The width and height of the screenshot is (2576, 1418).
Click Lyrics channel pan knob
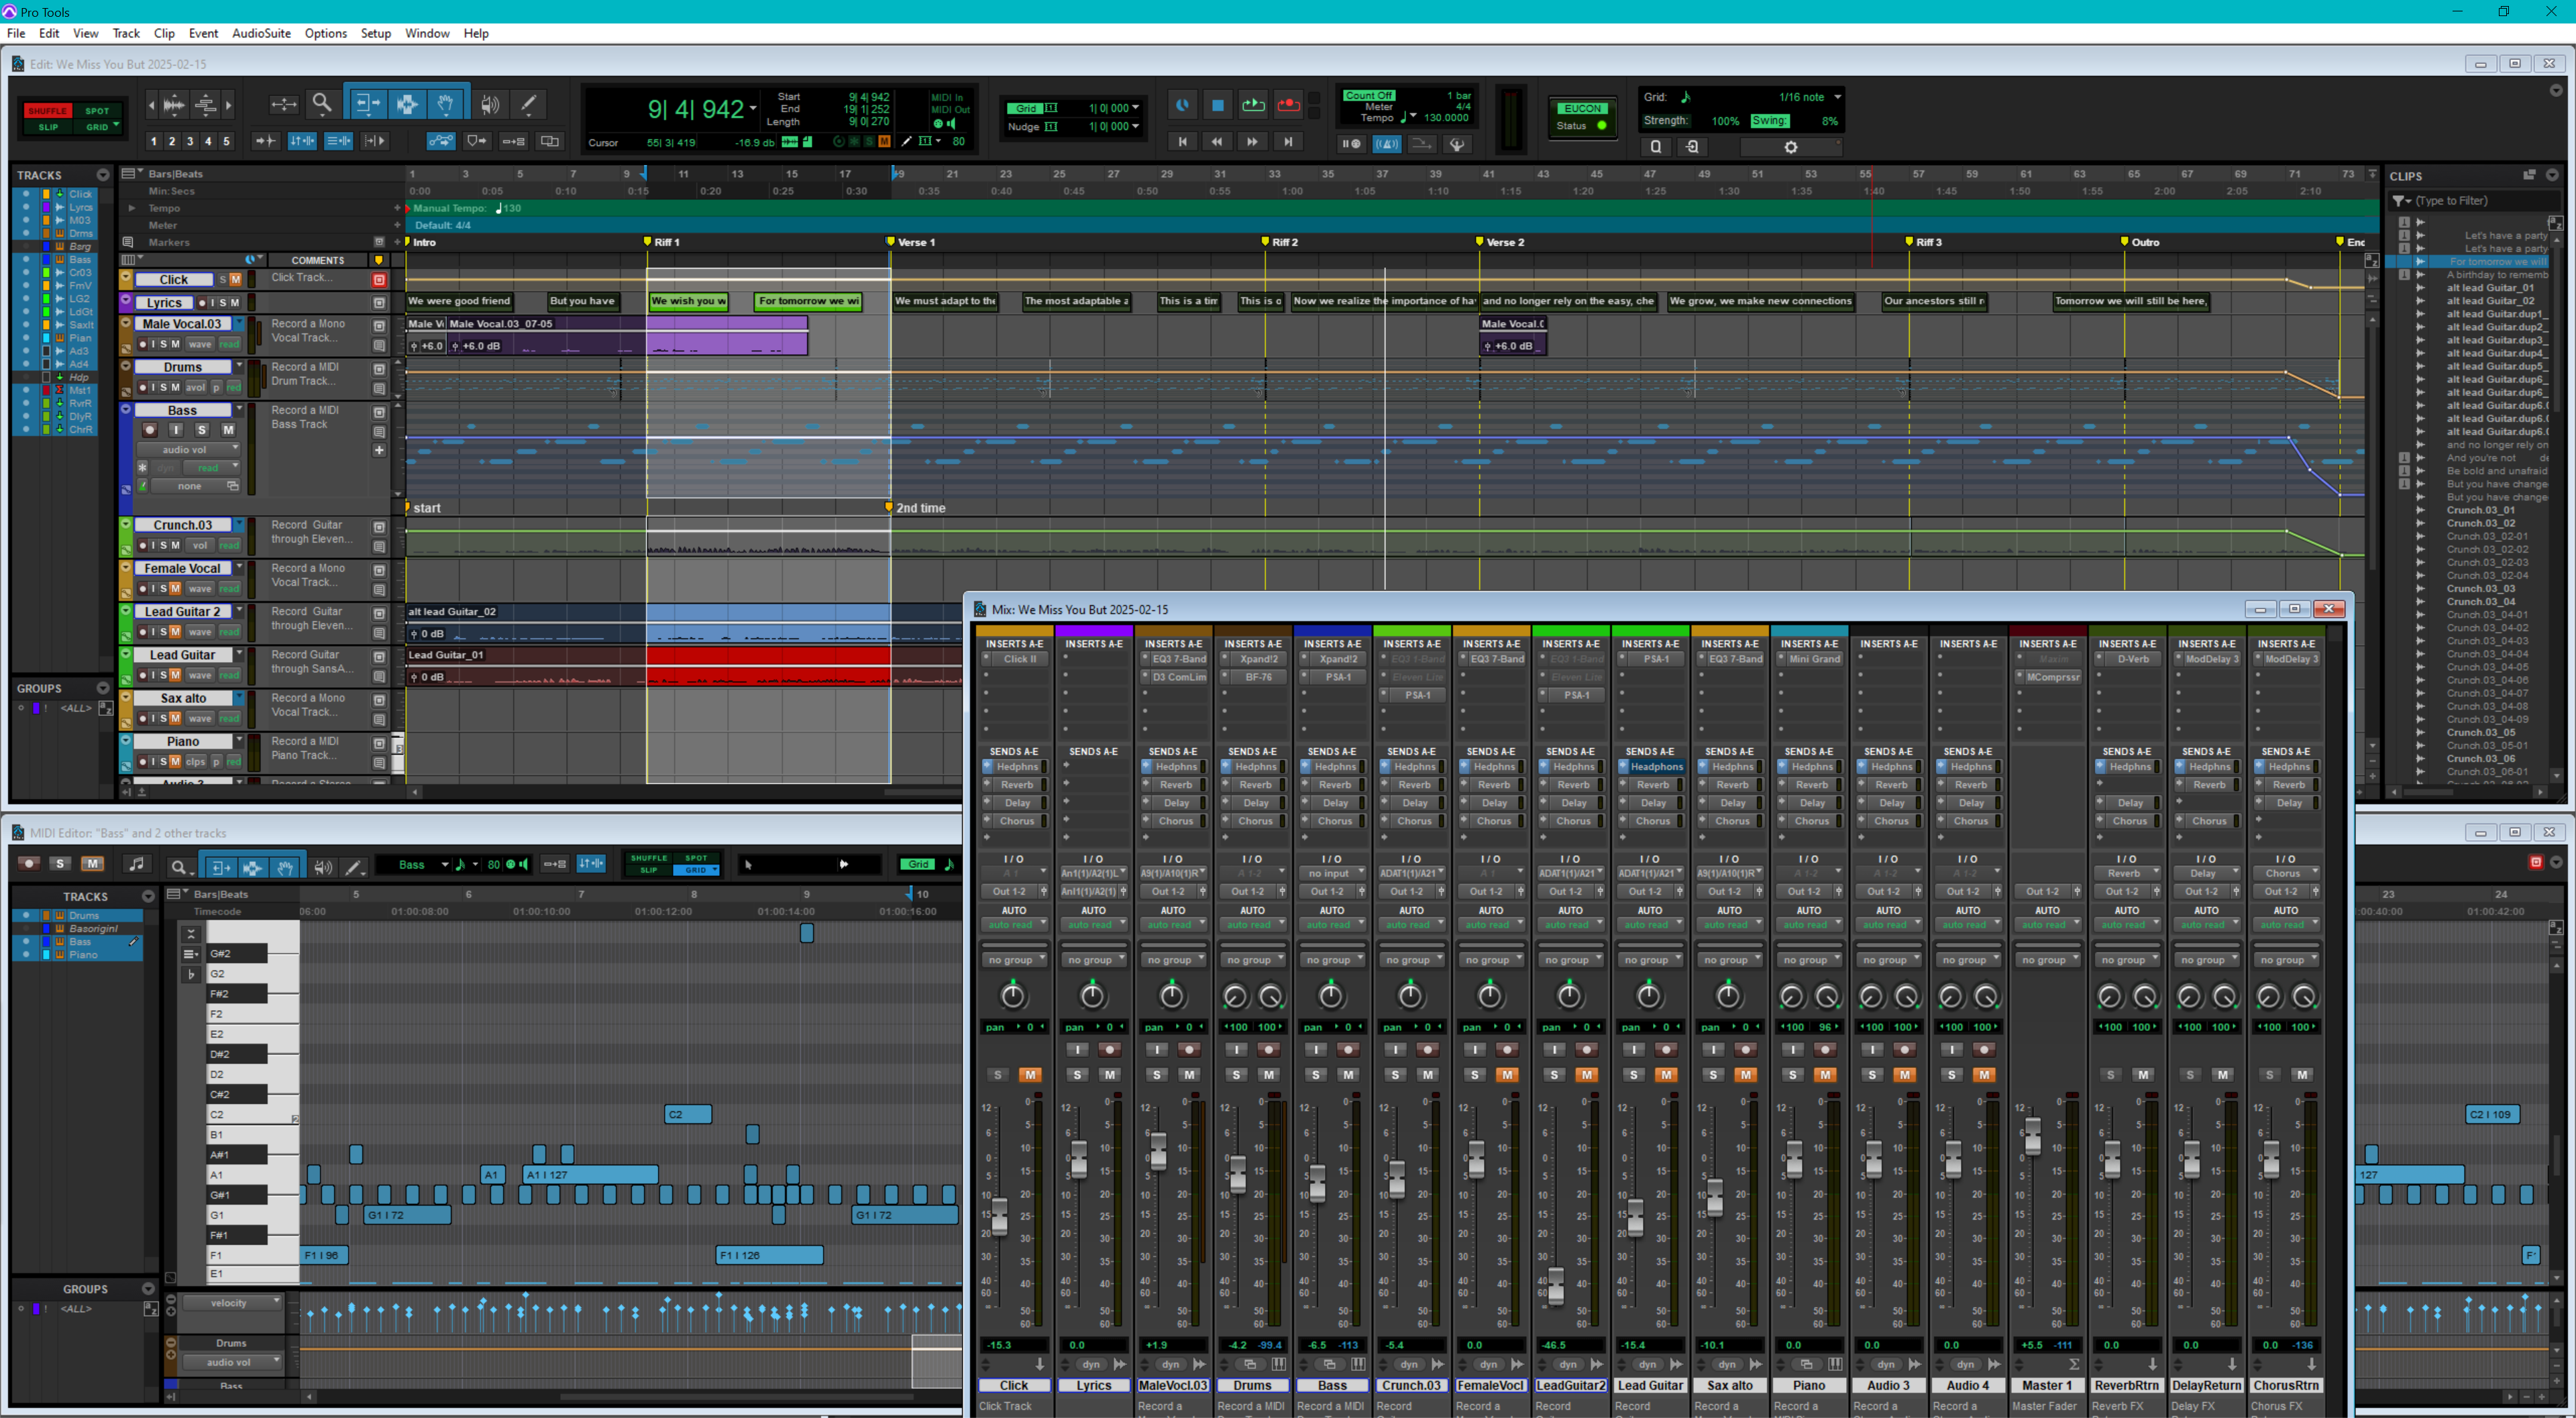tap(1092, 996)
